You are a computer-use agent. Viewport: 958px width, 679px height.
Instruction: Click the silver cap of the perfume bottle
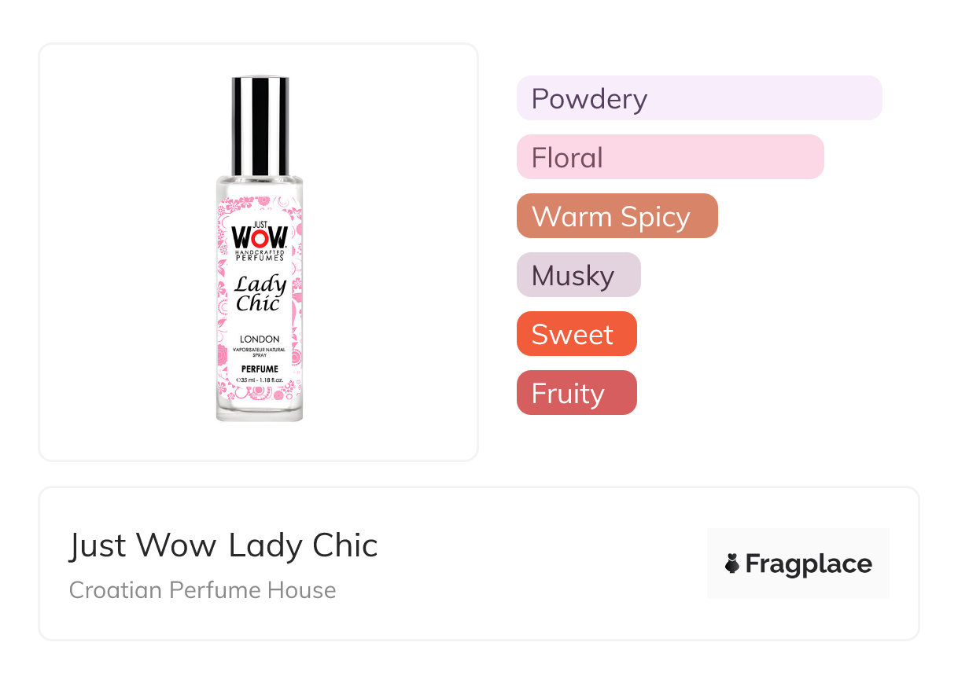click(x=260, y=127)
